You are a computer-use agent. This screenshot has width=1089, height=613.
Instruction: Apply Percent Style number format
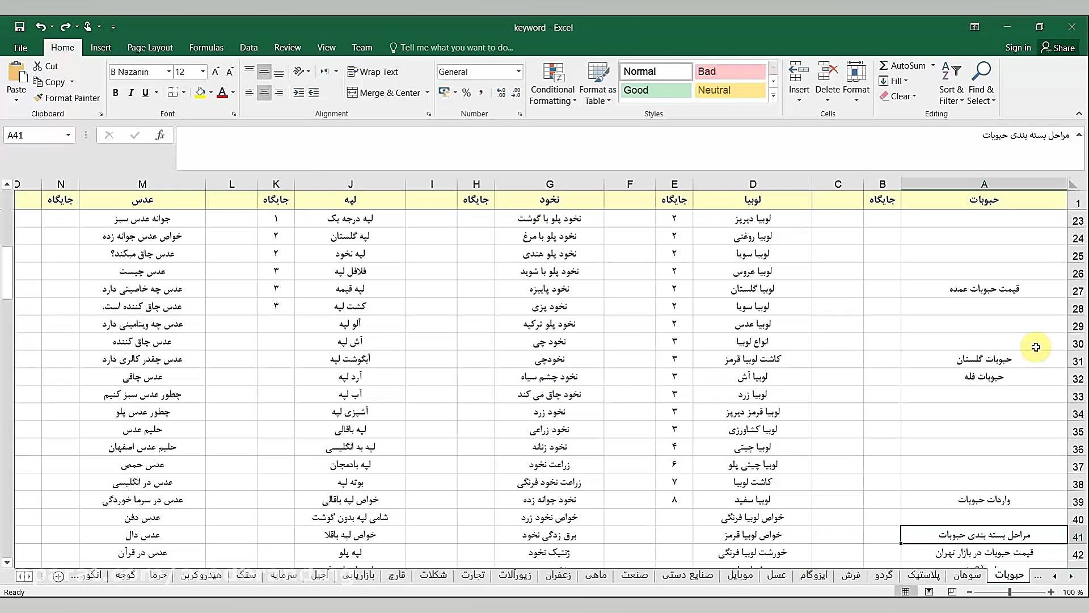[x=466, y=92]
